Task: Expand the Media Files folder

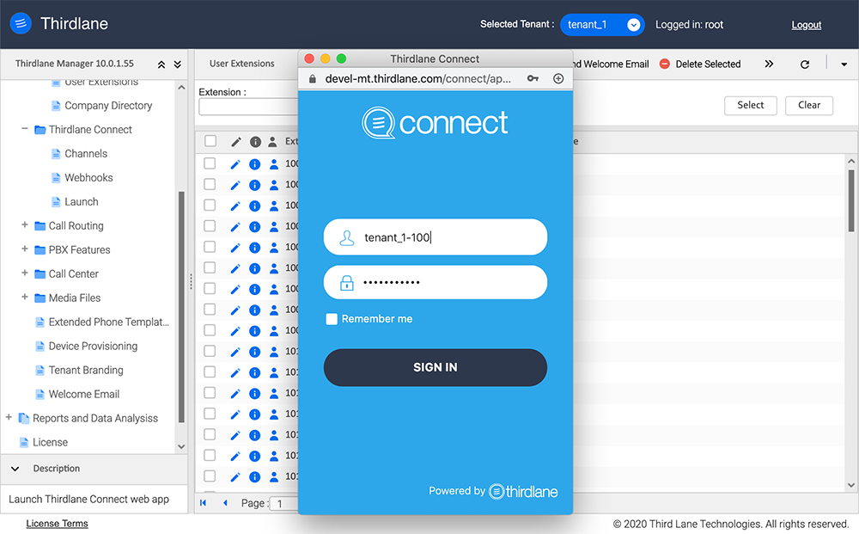Action: (x=25, y=298)
